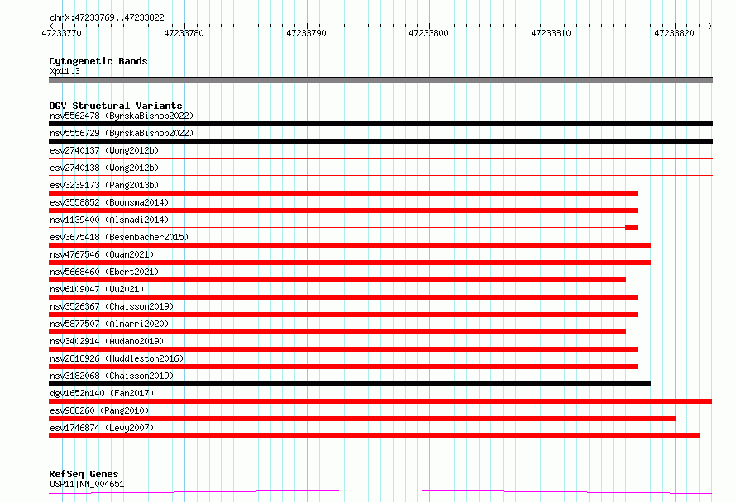The height and width of the screenshot is (502, 736).
Task: Click esv3675418 (Besenbacher2015) label
Action: pyautogui.click(x=119, y=237)
